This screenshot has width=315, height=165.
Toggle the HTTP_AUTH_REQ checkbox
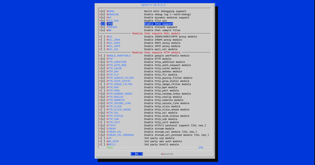pyautogui.click(x=103, y=65)
